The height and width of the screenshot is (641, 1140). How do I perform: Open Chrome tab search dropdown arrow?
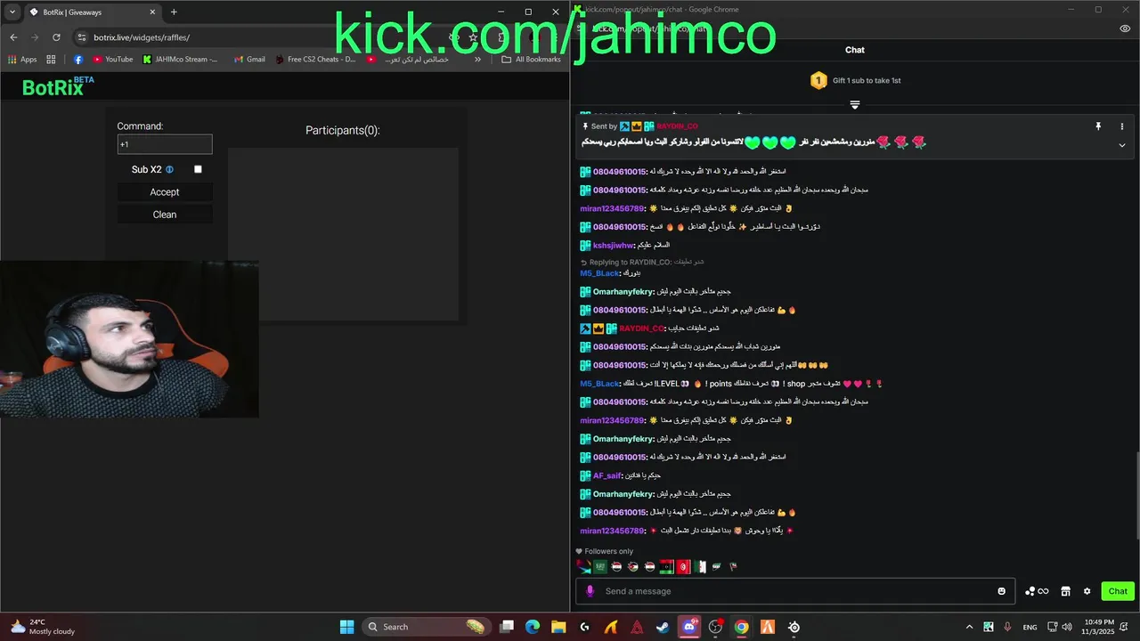pyautogui.click(x=12, y=12)
